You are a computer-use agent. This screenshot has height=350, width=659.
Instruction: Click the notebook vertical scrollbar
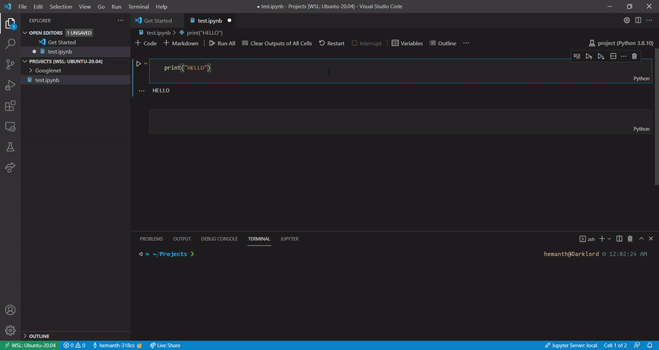pos(657,117)
